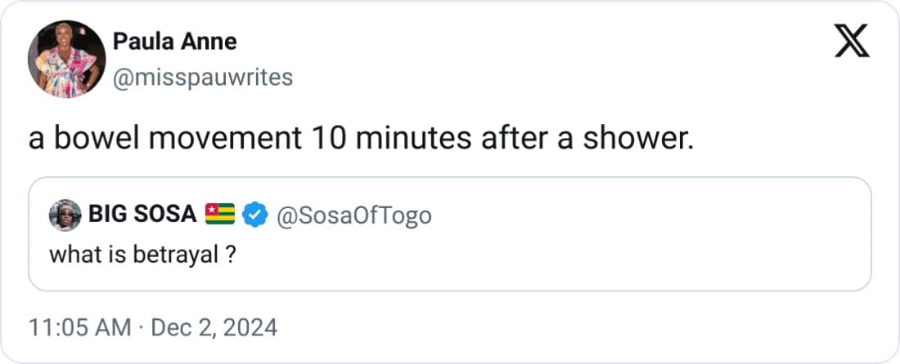Click the Togo flag emoji

(x=220, y=215)
